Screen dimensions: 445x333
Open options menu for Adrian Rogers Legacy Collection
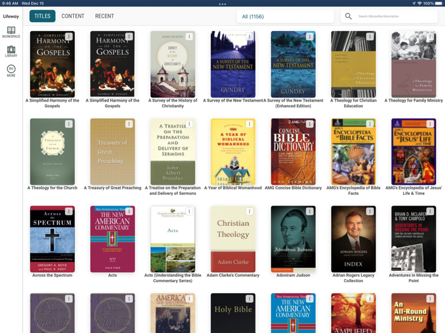tap(370, 211)
